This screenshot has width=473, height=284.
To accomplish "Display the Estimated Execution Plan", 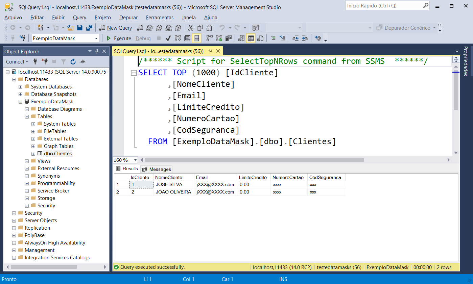I will point(178,38).
